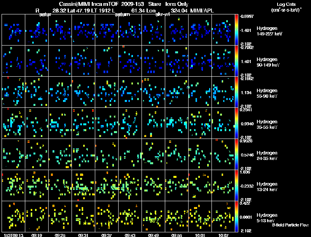Click the 24-35 keV panel at 09:49
311x237 pixels.
[153, 154]
